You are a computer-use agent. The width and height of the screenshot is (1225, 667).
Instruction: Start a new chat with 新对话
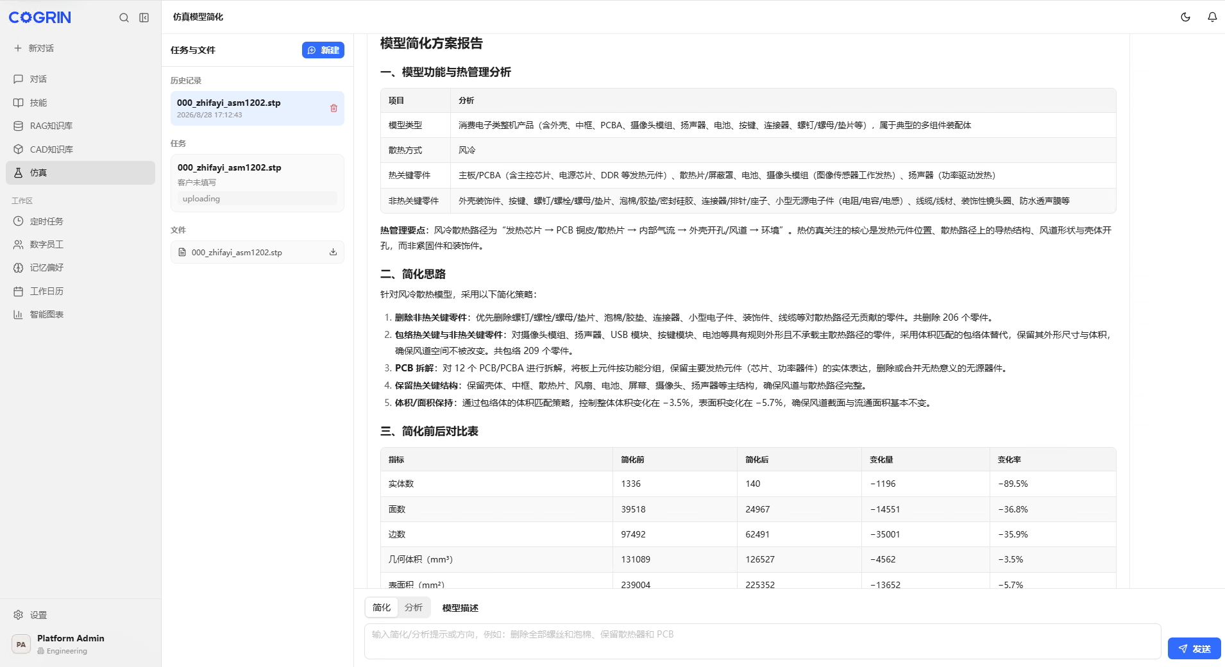tap(35, 48)
